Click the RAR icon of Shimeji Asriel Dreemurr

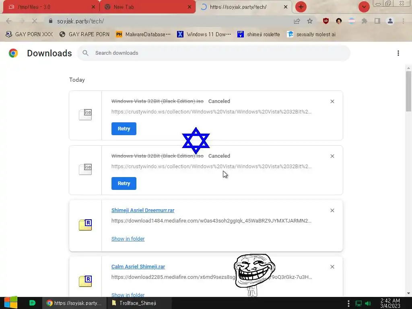tap(85, 225)
